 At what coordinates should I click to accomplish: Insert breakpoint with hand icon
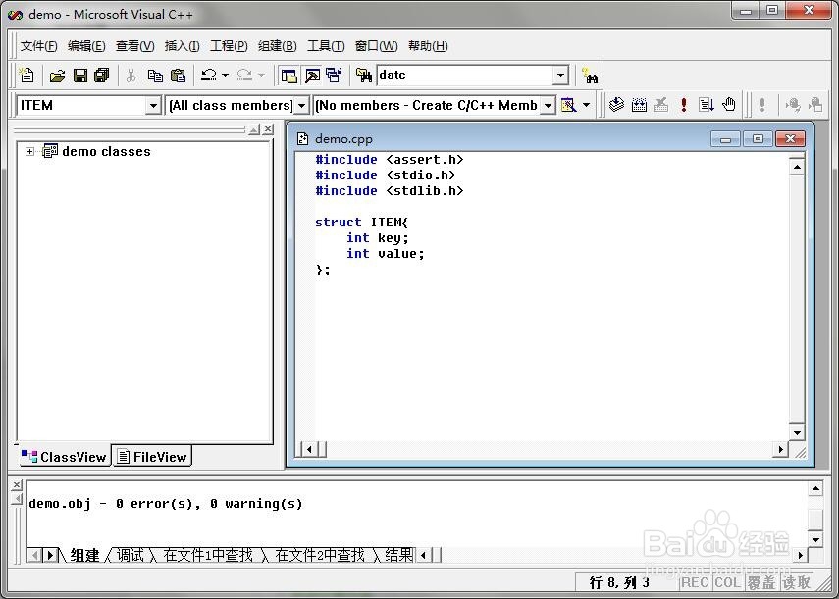point(729,104)
